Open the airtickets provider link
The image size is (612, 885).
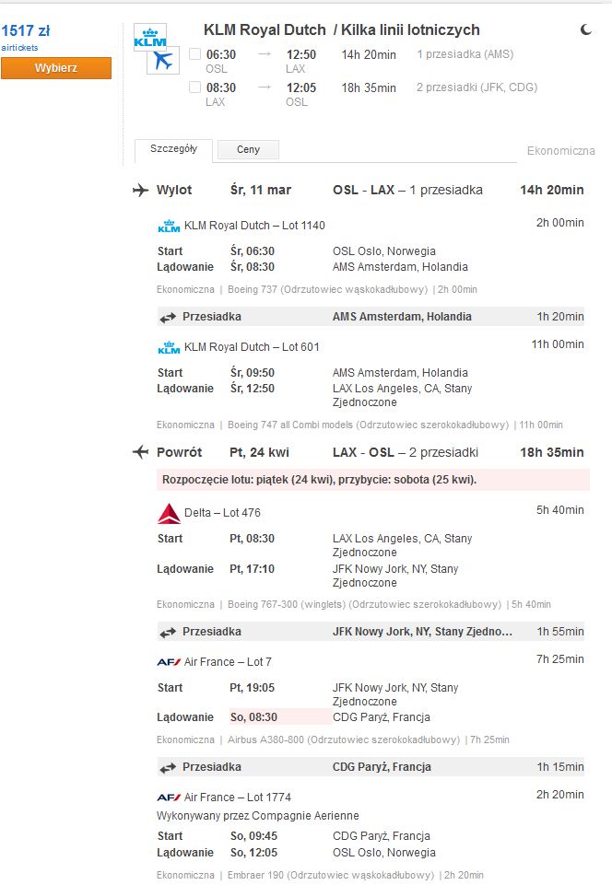pos(19,48)
